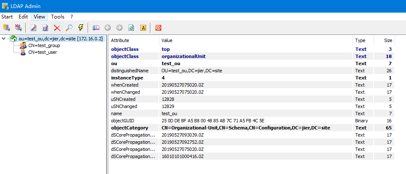The width and height of the screenshot is (406, 174).
Task: Select the objectClass organizationalUnit row
Action: [252, 56]
